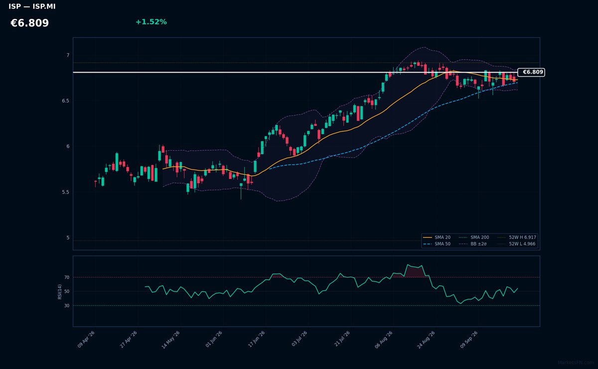This screenshot has width=598, height=369.
Task: Click the 01 Jun '26 date label
Action: [x=214, y=339]
